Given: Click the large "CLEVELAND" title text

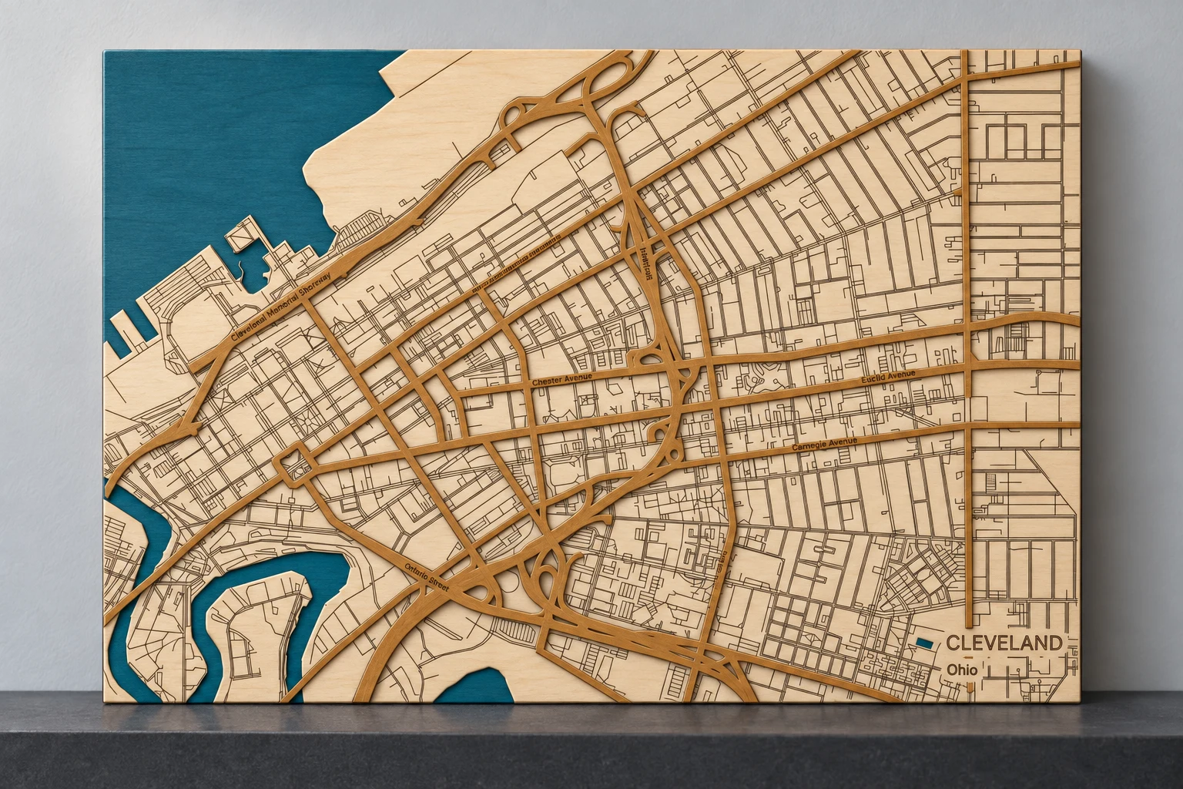Looking at the screenshot, I should click(1004, 643).
